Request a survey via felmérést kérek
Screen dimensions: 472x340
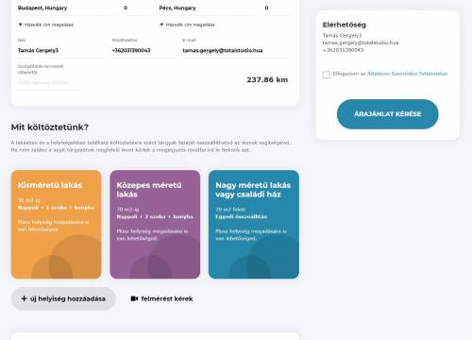tap(161, 298)
